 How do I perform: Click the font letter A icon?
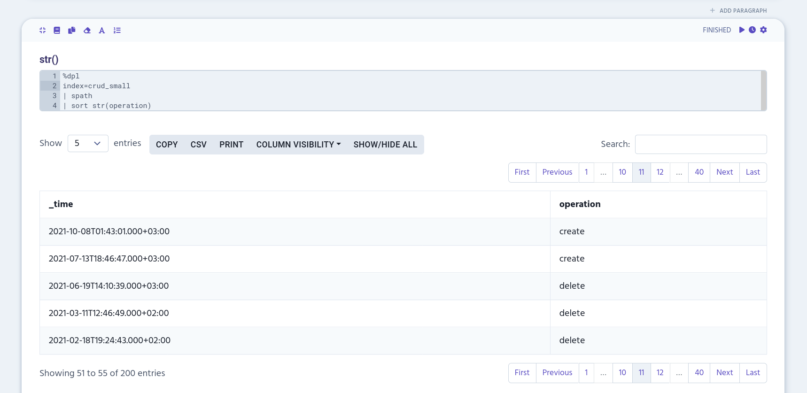tap(102, 30)
